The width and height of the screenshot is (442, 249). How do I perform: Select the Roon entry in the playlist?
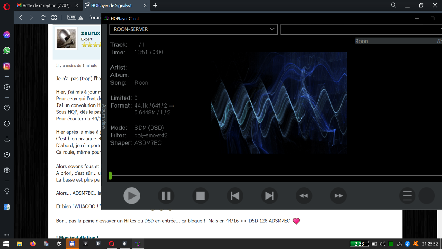pos(398,41)
